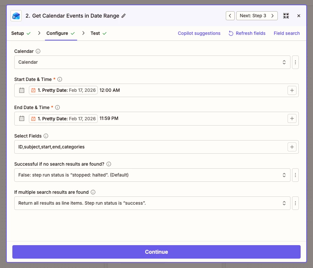Click calendar picker icon in End Date field
313x268 pixels.
click(x=22, y=118)
